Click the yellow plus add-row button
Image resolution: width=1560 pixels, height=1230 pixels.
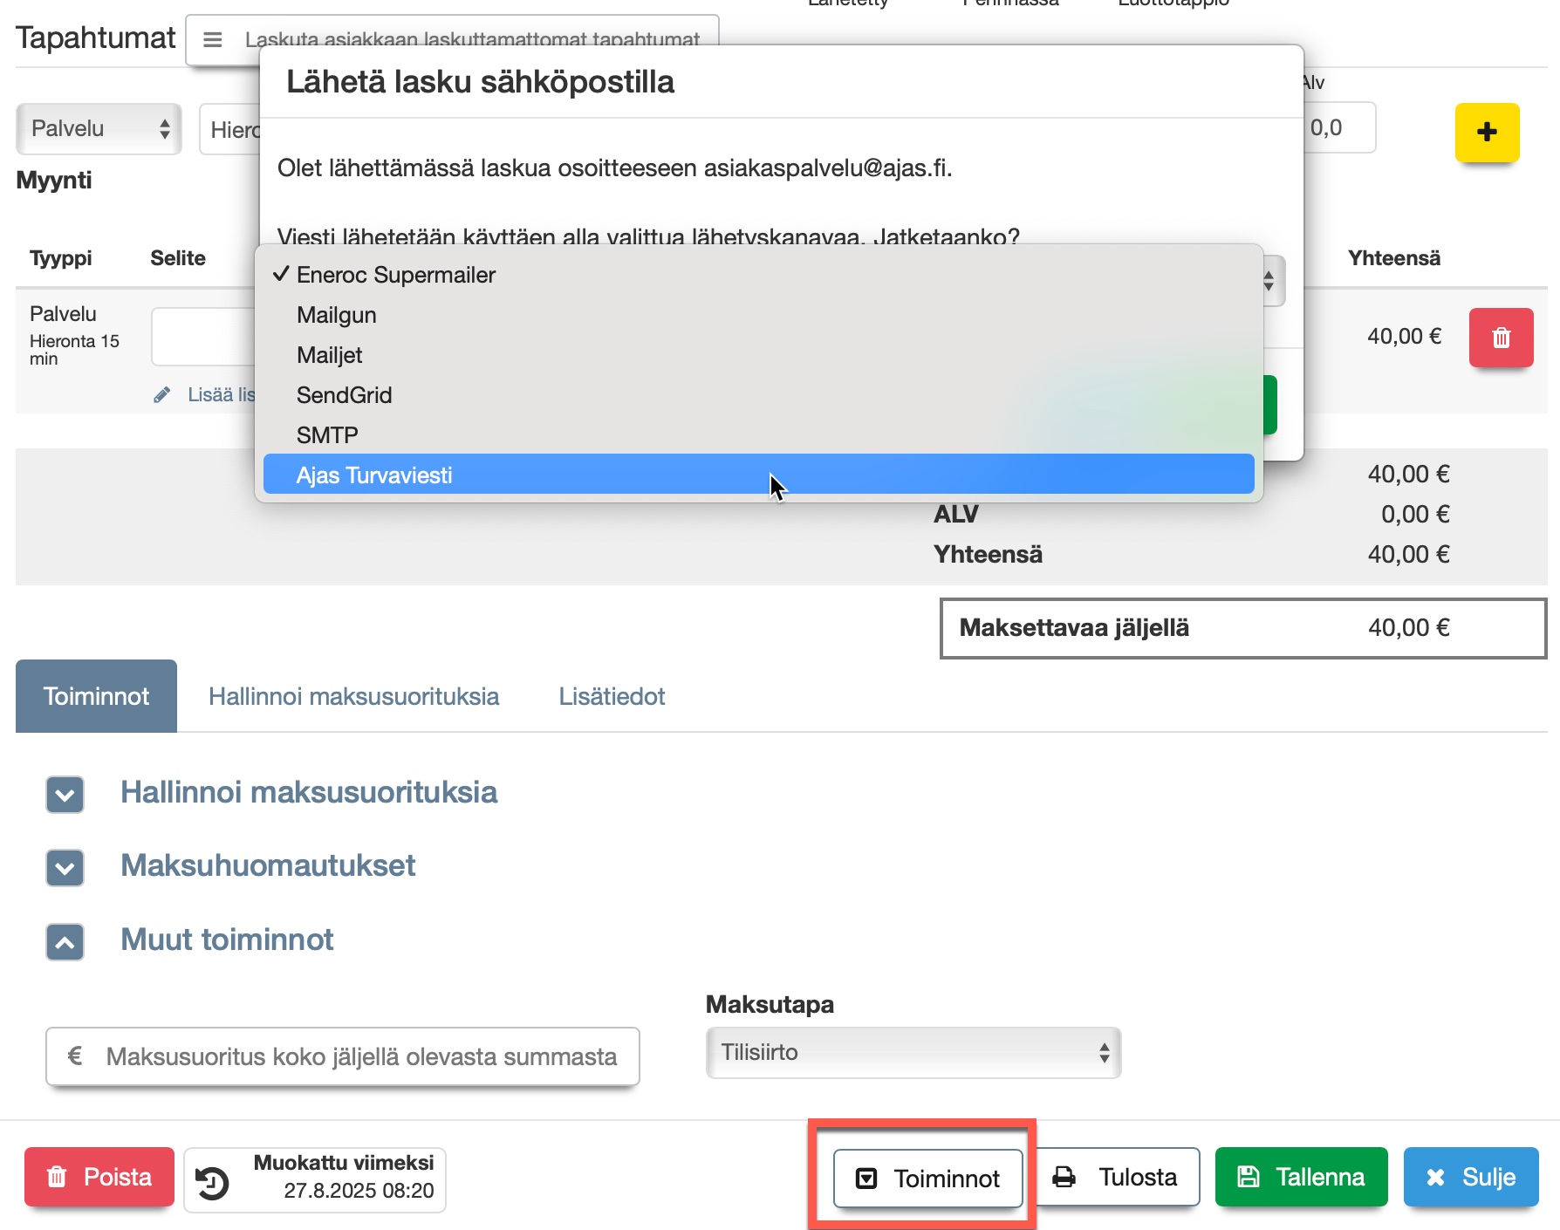click(x=1487, y=133)
